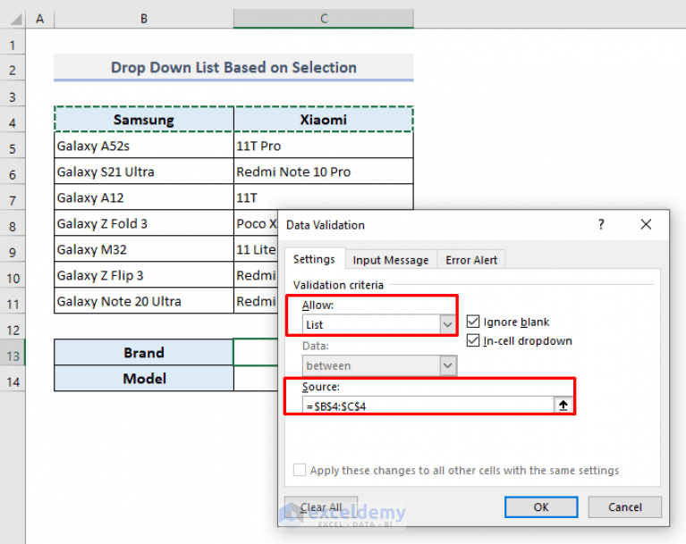Click the Cancel button
The image size is (686, 544).
(625, 506)
